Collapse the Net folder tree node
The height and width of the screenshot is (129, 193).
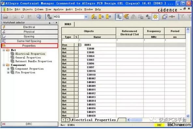[x=4, y=50]
